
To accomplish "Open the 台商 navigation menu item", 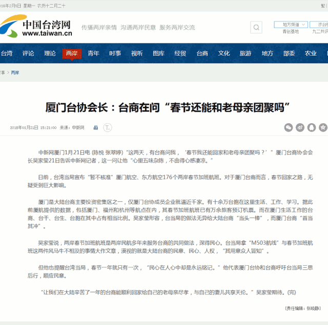I will click(202, 53).
